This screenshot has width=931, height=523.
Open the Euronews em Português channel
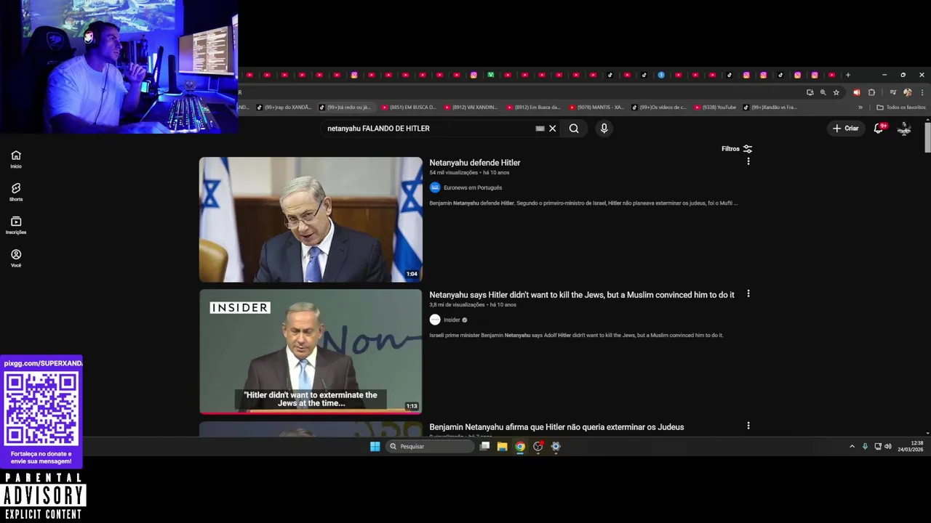click(473, 187)
